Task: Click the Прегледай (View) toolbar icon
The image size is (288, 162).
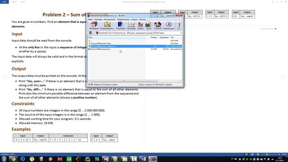Action: point(131,26)
